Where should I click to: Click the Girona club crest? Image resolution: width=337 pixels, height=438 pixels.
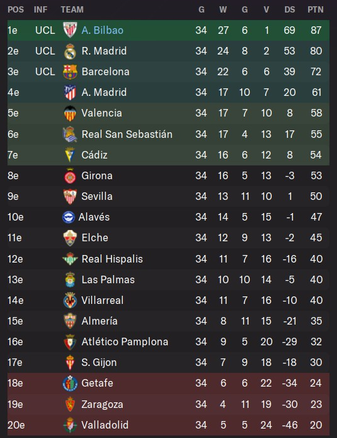click(70, 175)
